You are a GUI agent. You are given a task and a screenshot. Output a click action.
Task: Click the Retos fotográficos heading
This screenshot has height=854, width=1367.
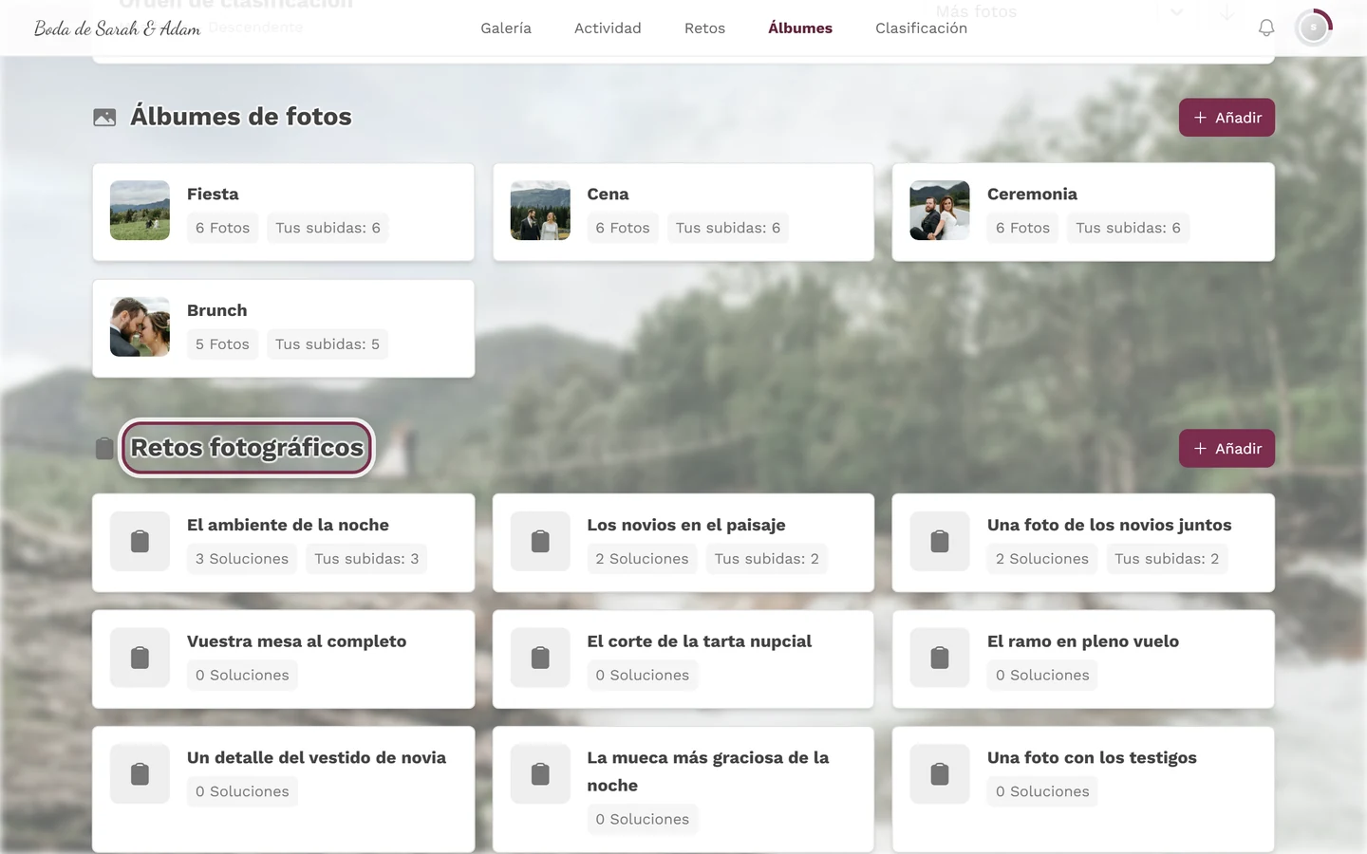[x=247, y=448]
